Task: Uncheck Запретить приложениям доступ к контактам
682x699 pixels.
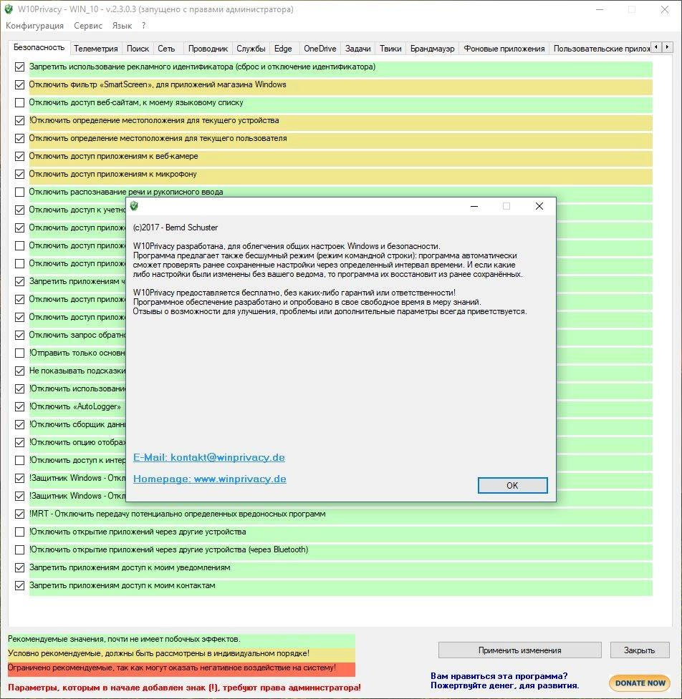Action: (19, 585)
